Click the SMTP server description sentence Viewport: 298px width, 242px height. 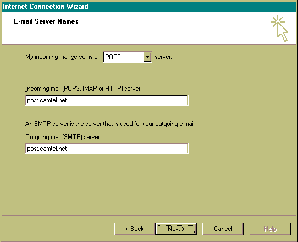pos(110,124)
